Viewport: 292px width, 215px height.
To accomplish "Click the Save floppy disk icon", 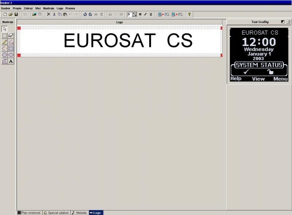I will tap(16, 14).
